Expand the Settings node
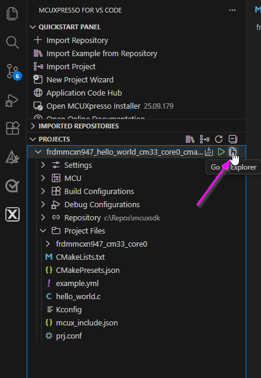Image resolution: width=261 pixels, height=378 pixels. click(43, 165)
